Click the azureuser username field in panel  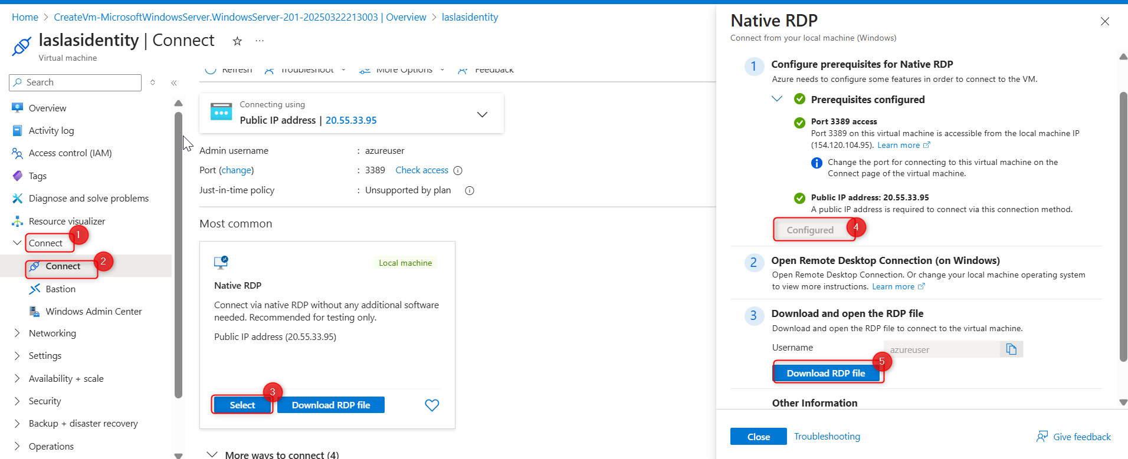coord(942,349)
